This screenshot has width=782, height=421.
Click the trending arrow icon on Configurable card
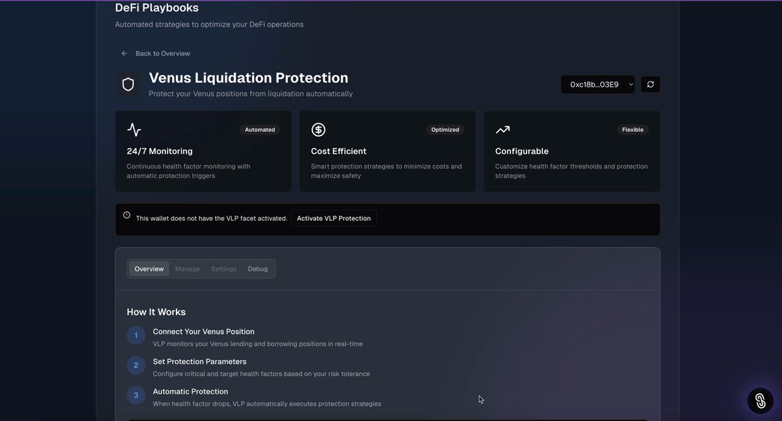502,130
